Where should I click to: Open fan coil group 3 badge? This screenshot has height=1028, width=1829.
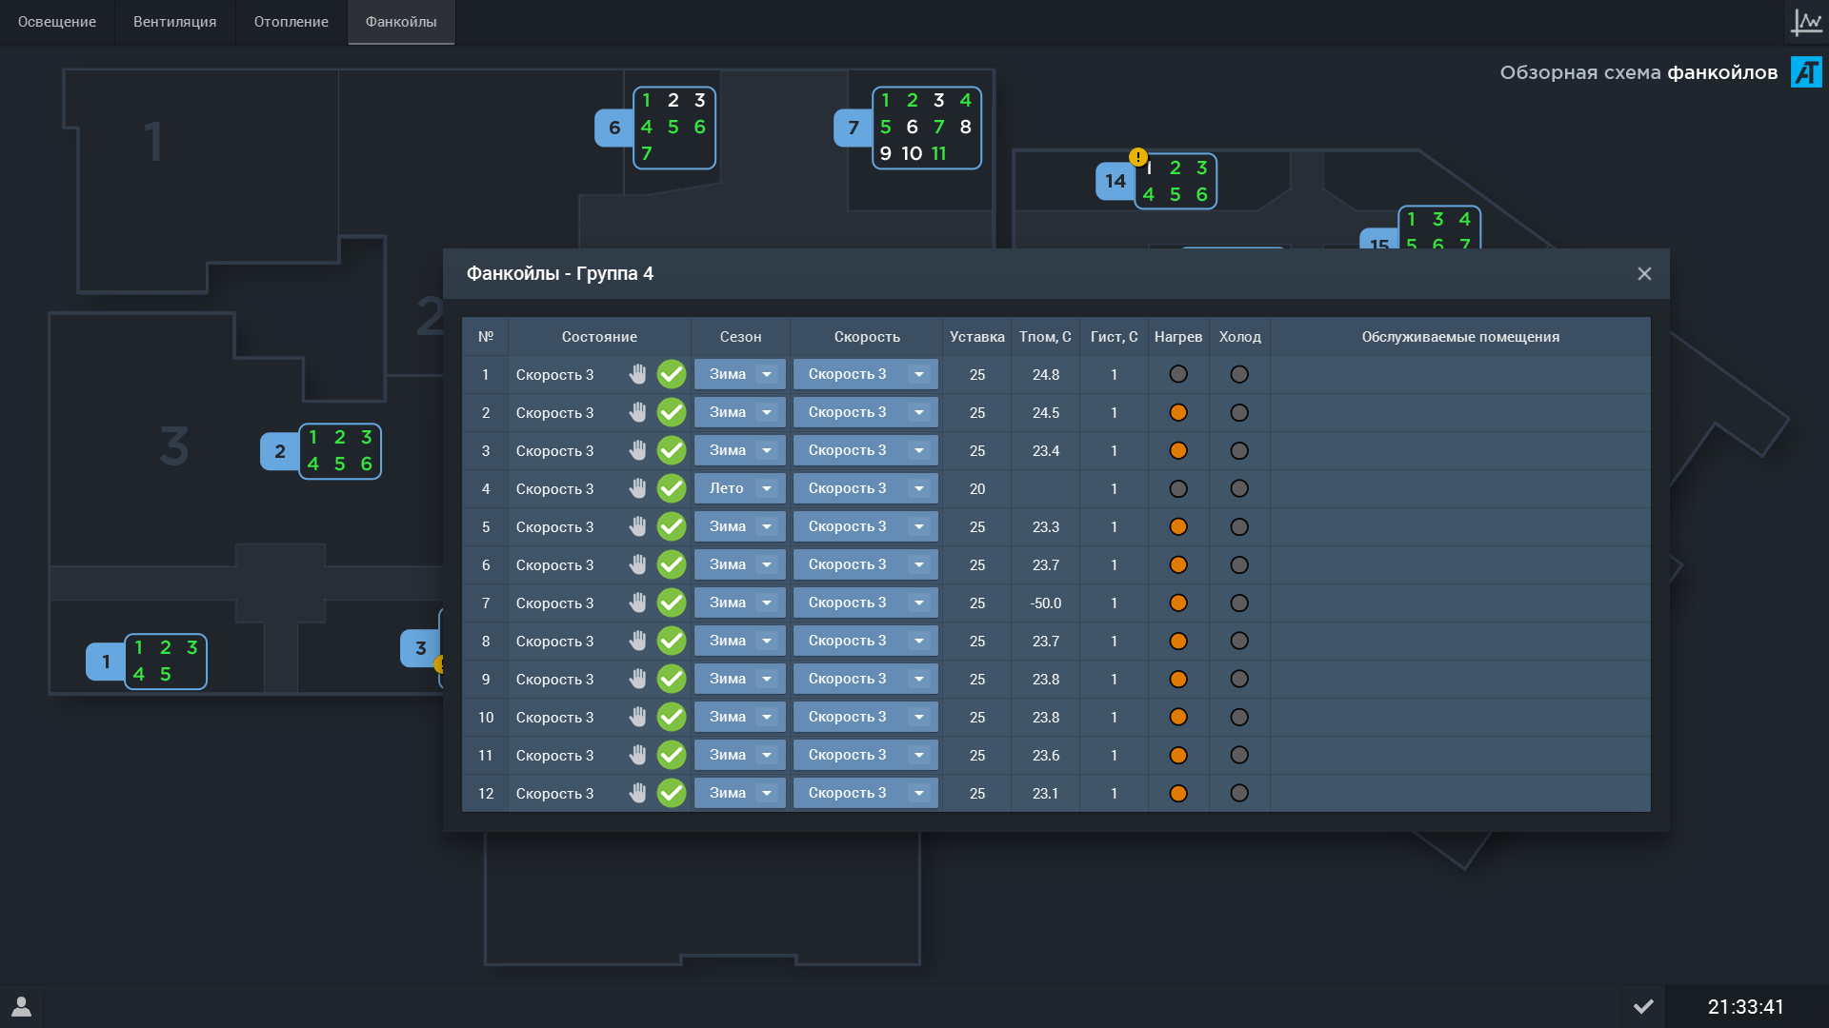pos(420,648)
